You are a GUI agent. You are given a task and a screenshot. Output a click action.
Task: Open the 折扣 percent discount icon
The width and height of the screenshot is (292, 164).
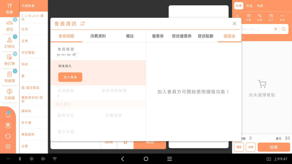coord(260,17)
